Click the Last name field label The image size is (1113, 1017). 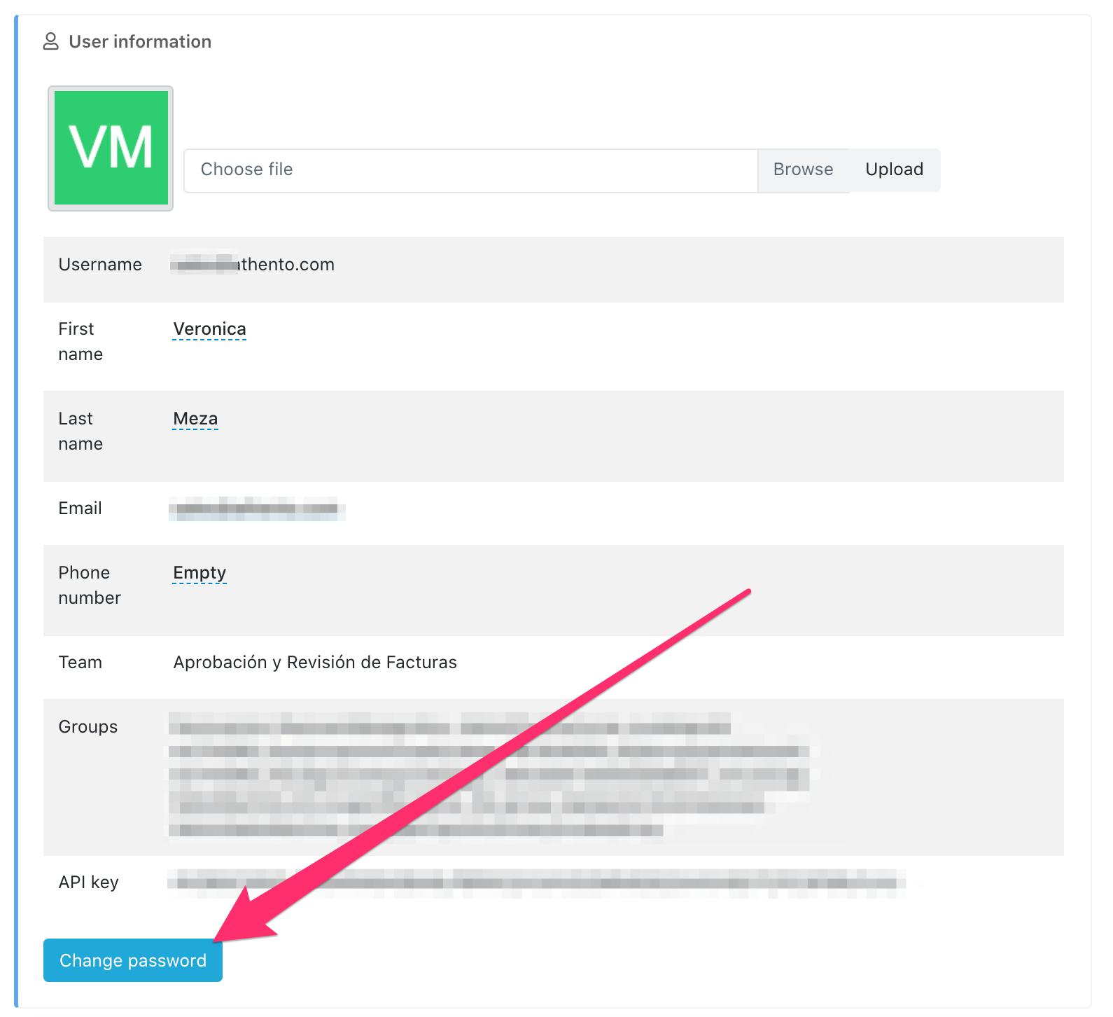pyautogui.click(x=80, y=431)
